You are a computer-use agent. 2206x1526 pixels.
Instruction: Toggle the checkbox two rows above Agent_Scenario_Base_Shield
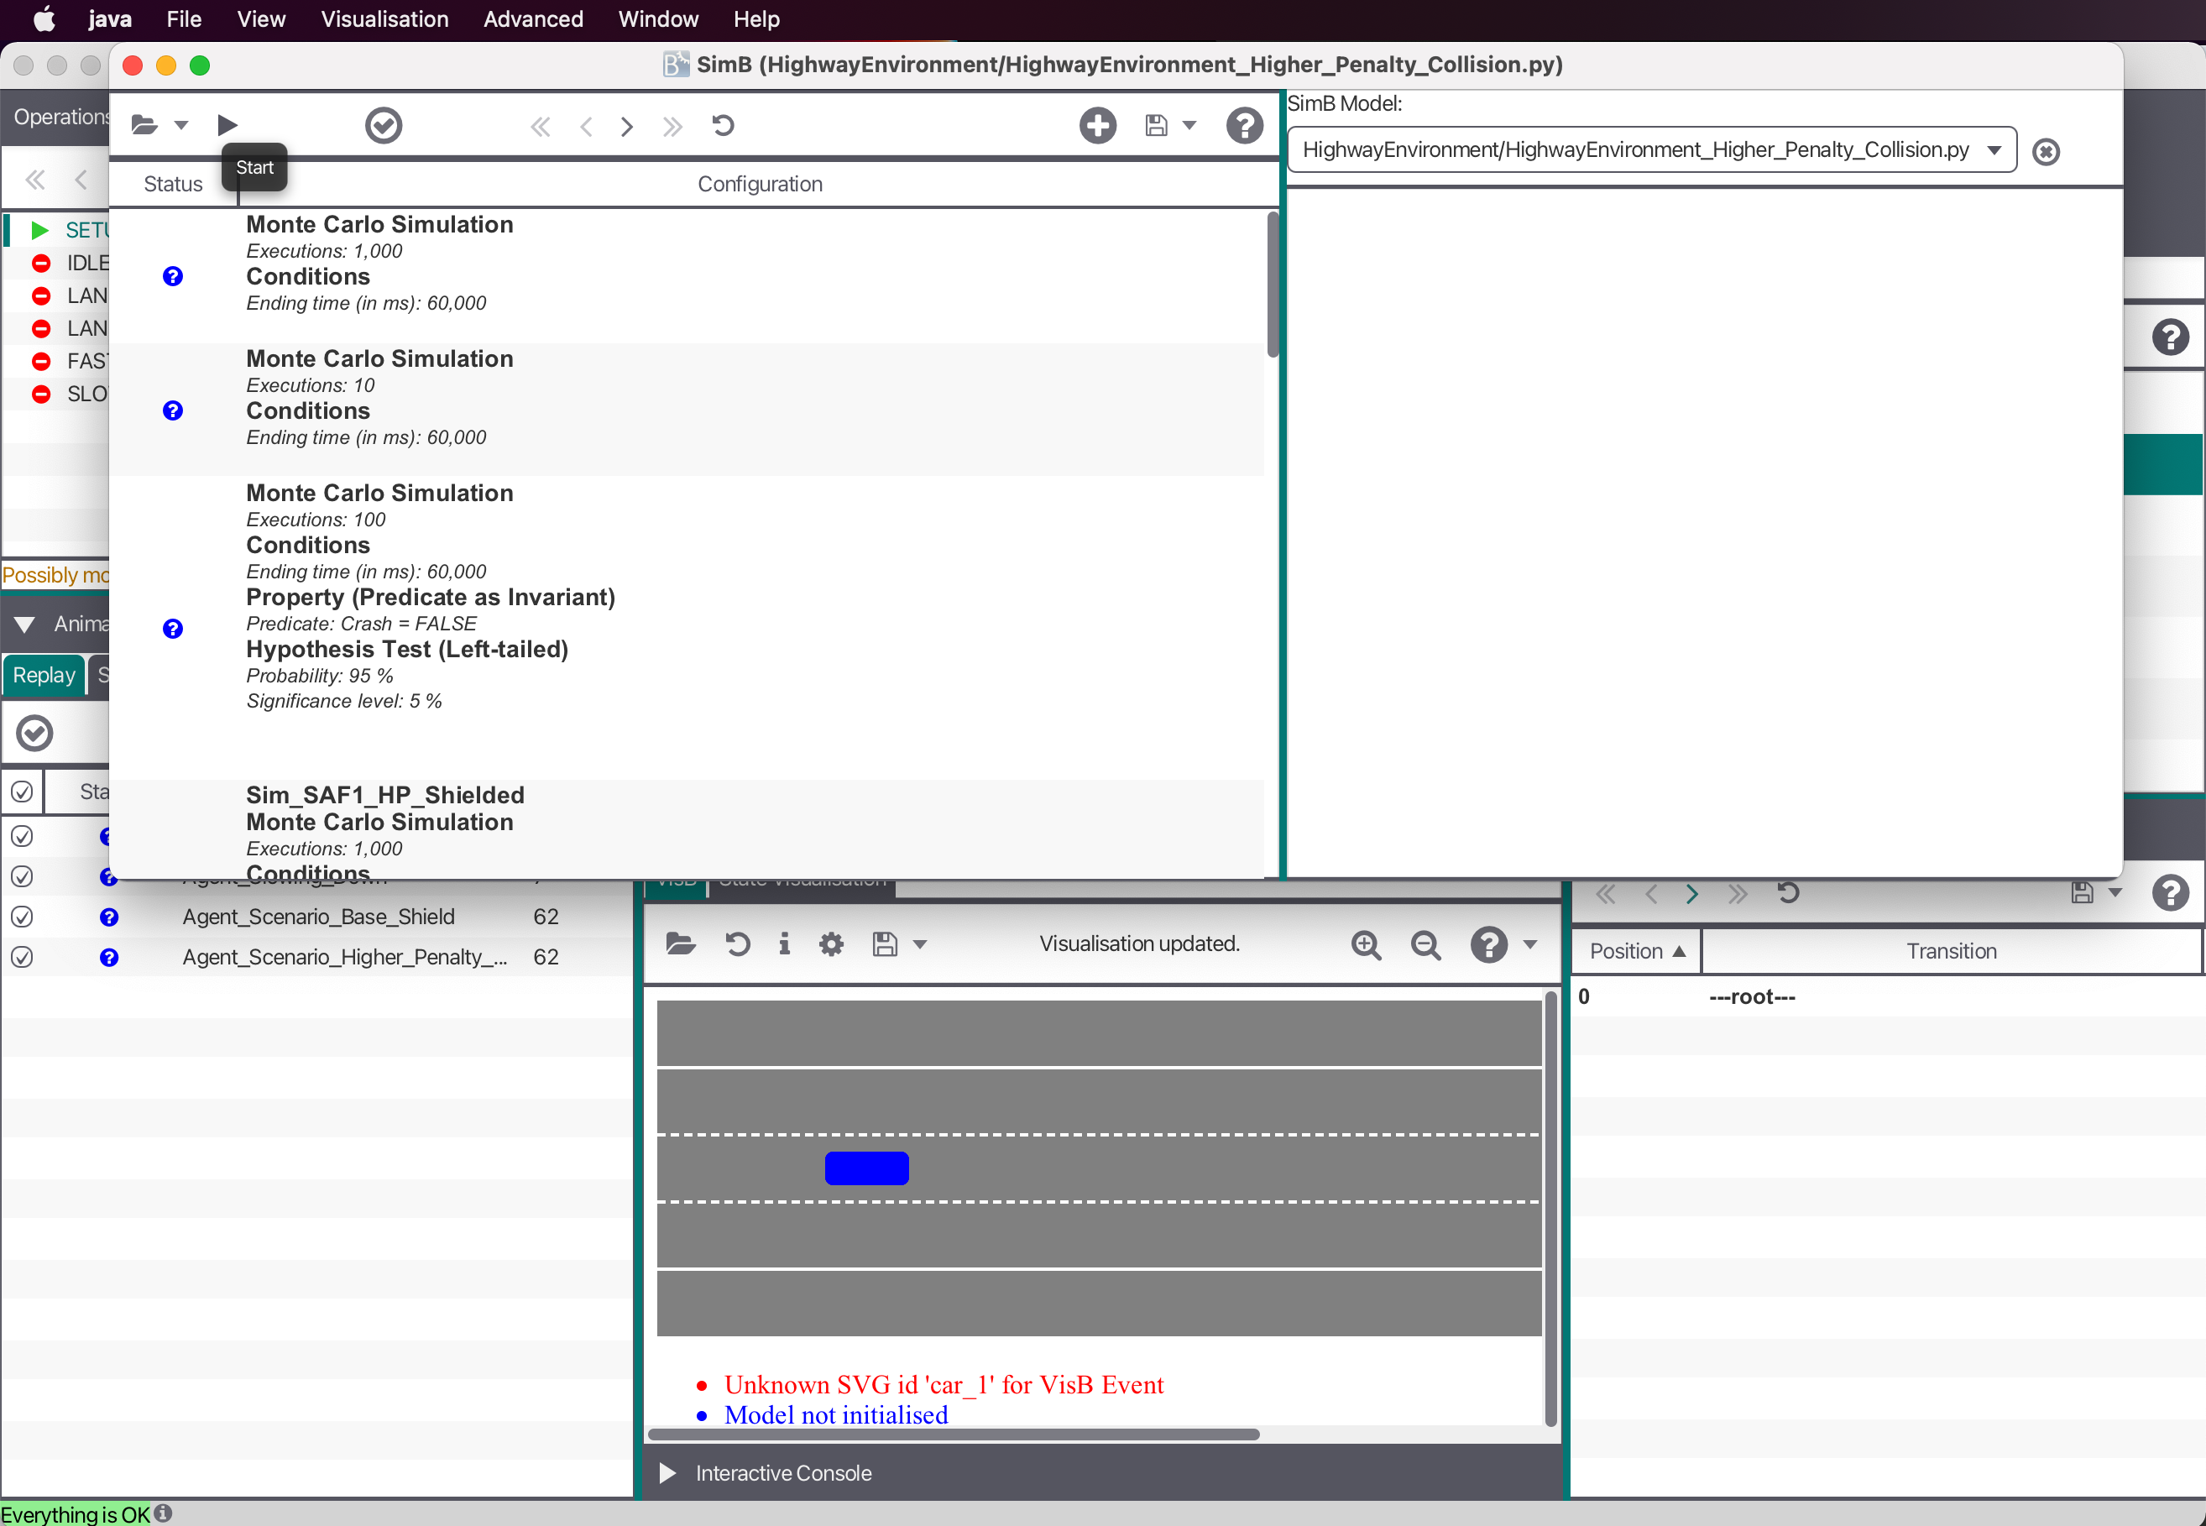(21, 837)
